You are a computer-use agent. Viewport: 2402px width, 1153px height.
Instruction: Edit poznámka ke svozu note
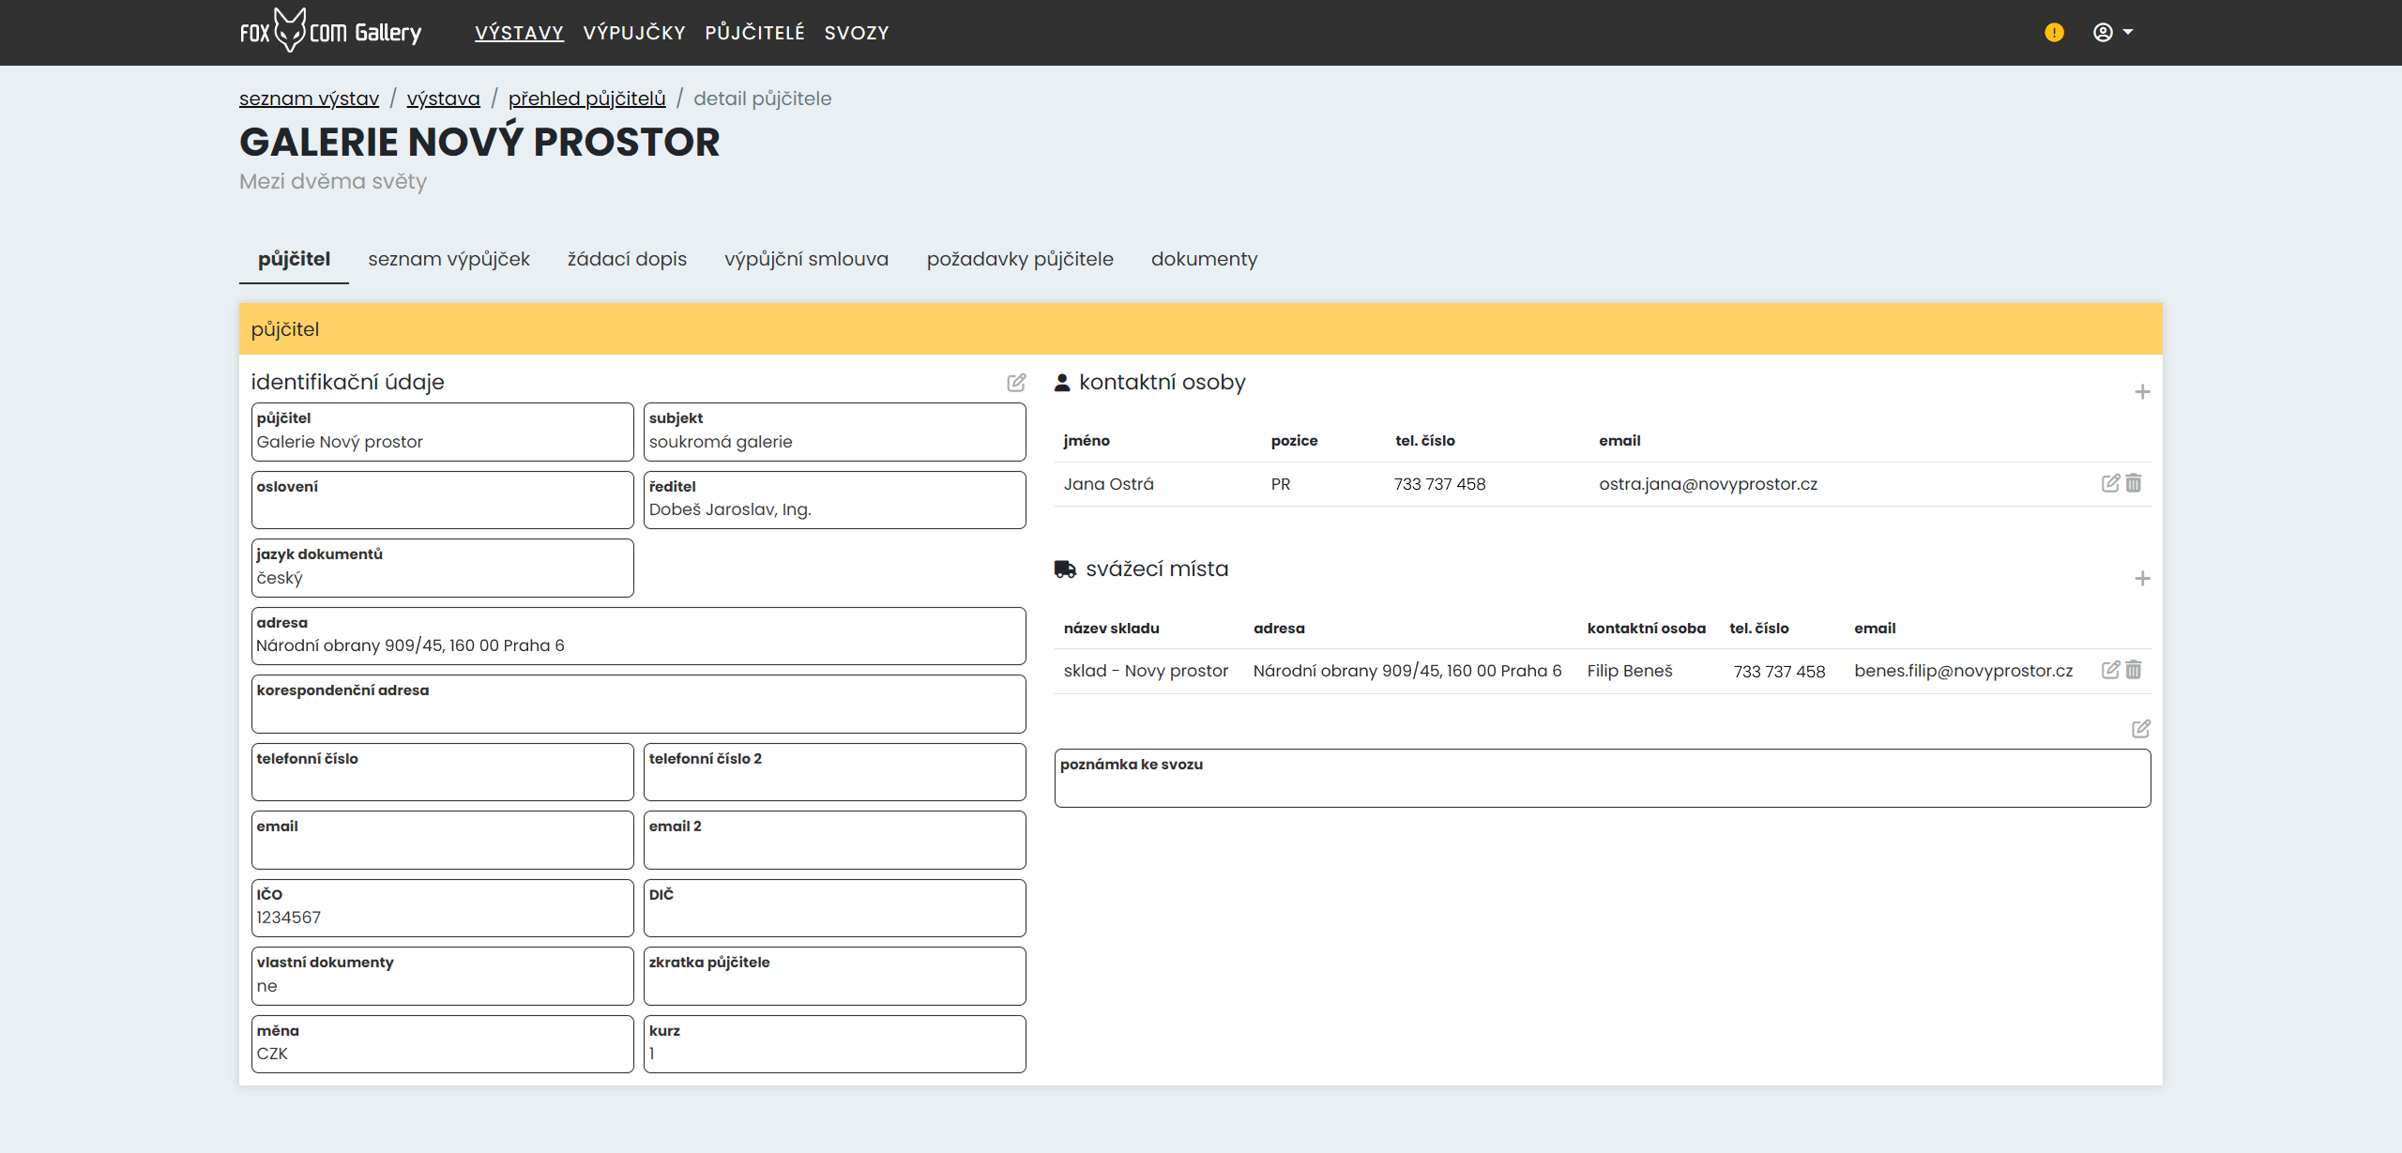pyautogui.click(x=2141, y=729)
